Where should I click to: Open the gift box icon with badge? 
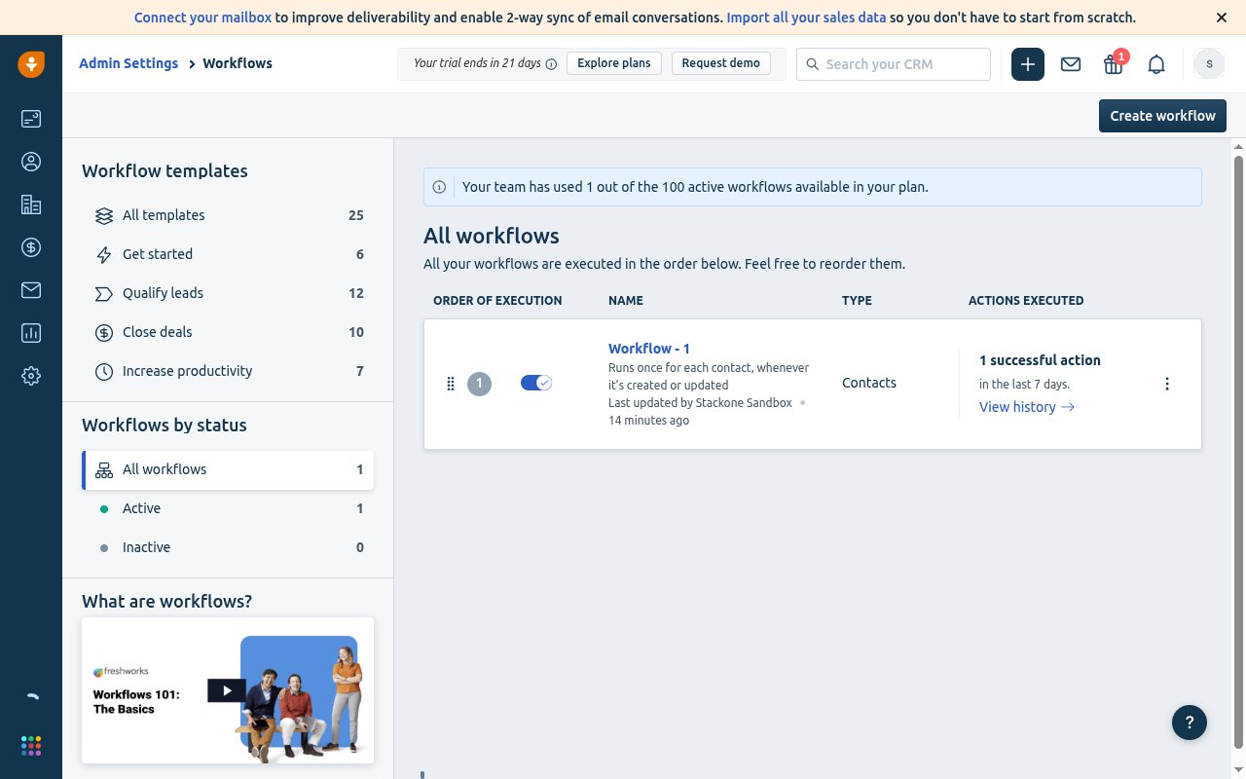pyautogui.click(x=1114, y=64)
